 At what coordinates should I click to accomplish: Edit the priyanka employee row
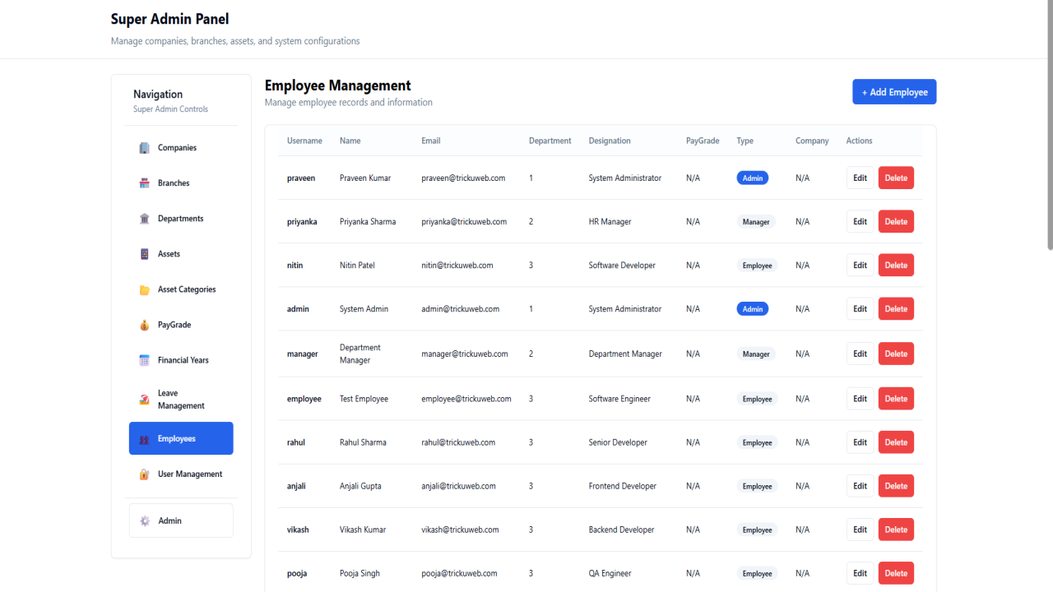coord(860,221)
